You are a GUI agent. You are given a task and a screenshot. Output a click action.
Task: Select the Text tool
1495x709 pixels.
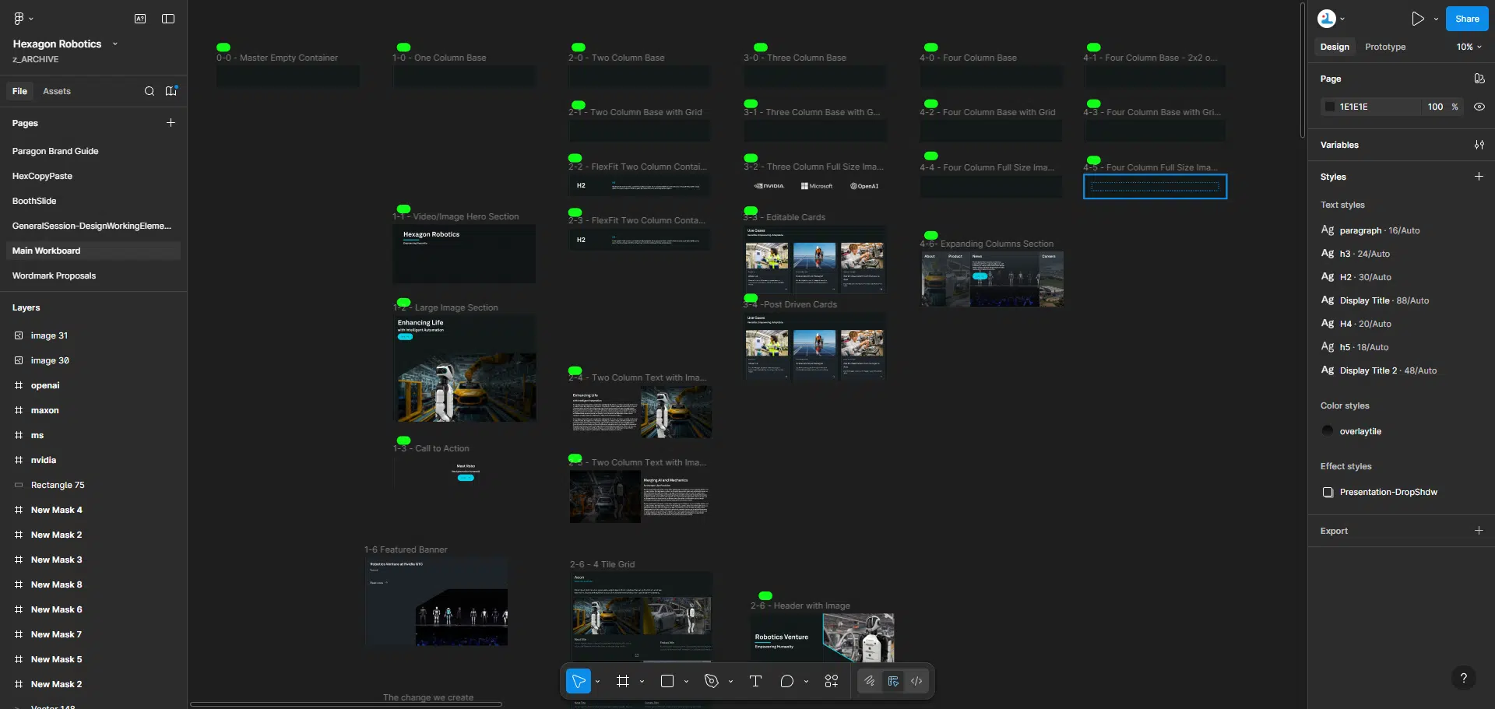coord(755,681)
